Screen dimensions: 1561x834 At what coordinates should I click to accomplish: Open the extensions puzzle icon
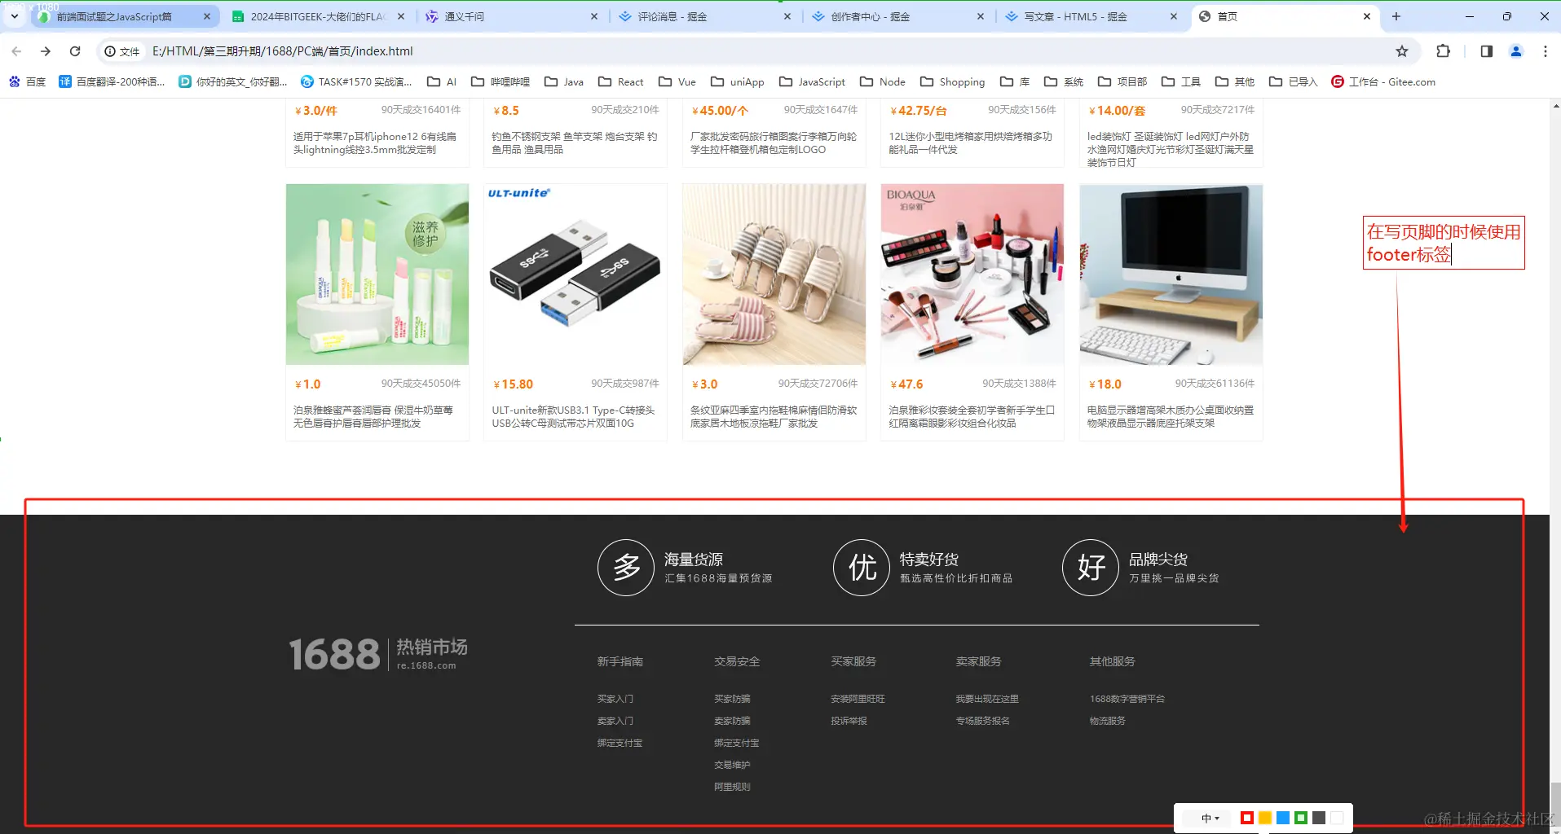click(x=1443, y=51)
